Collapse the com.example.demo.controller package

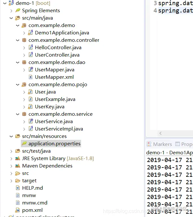18,40
